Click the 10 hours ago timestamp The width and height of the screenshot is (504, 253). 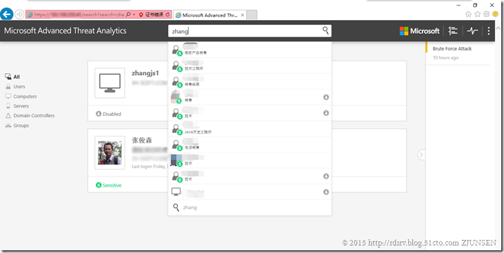[445, 57]
